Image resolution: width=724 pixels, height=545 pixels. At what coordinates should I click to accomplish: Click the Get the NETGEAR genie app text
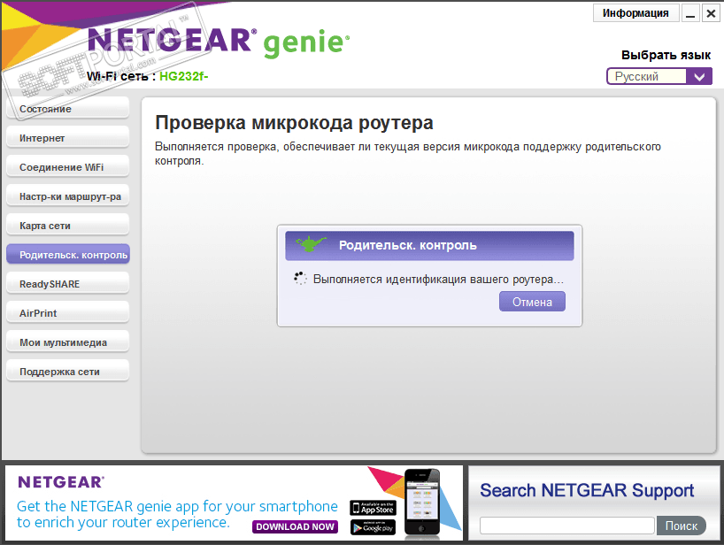(177, 514)
